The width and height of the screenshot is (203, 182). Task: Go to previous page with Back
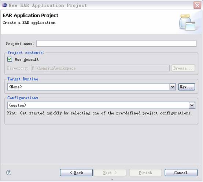(x=76, y=173)
